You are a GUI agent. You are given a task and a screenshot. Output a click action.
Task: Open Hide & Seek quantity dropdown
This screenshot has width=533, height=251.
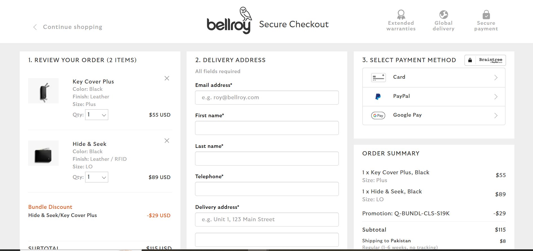[x=97, y=177]
